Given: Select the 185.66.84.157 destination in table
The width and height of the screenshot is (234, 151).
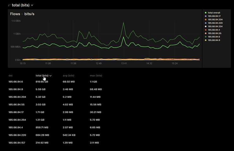Looking at the screenshot, I should (17, 143).
